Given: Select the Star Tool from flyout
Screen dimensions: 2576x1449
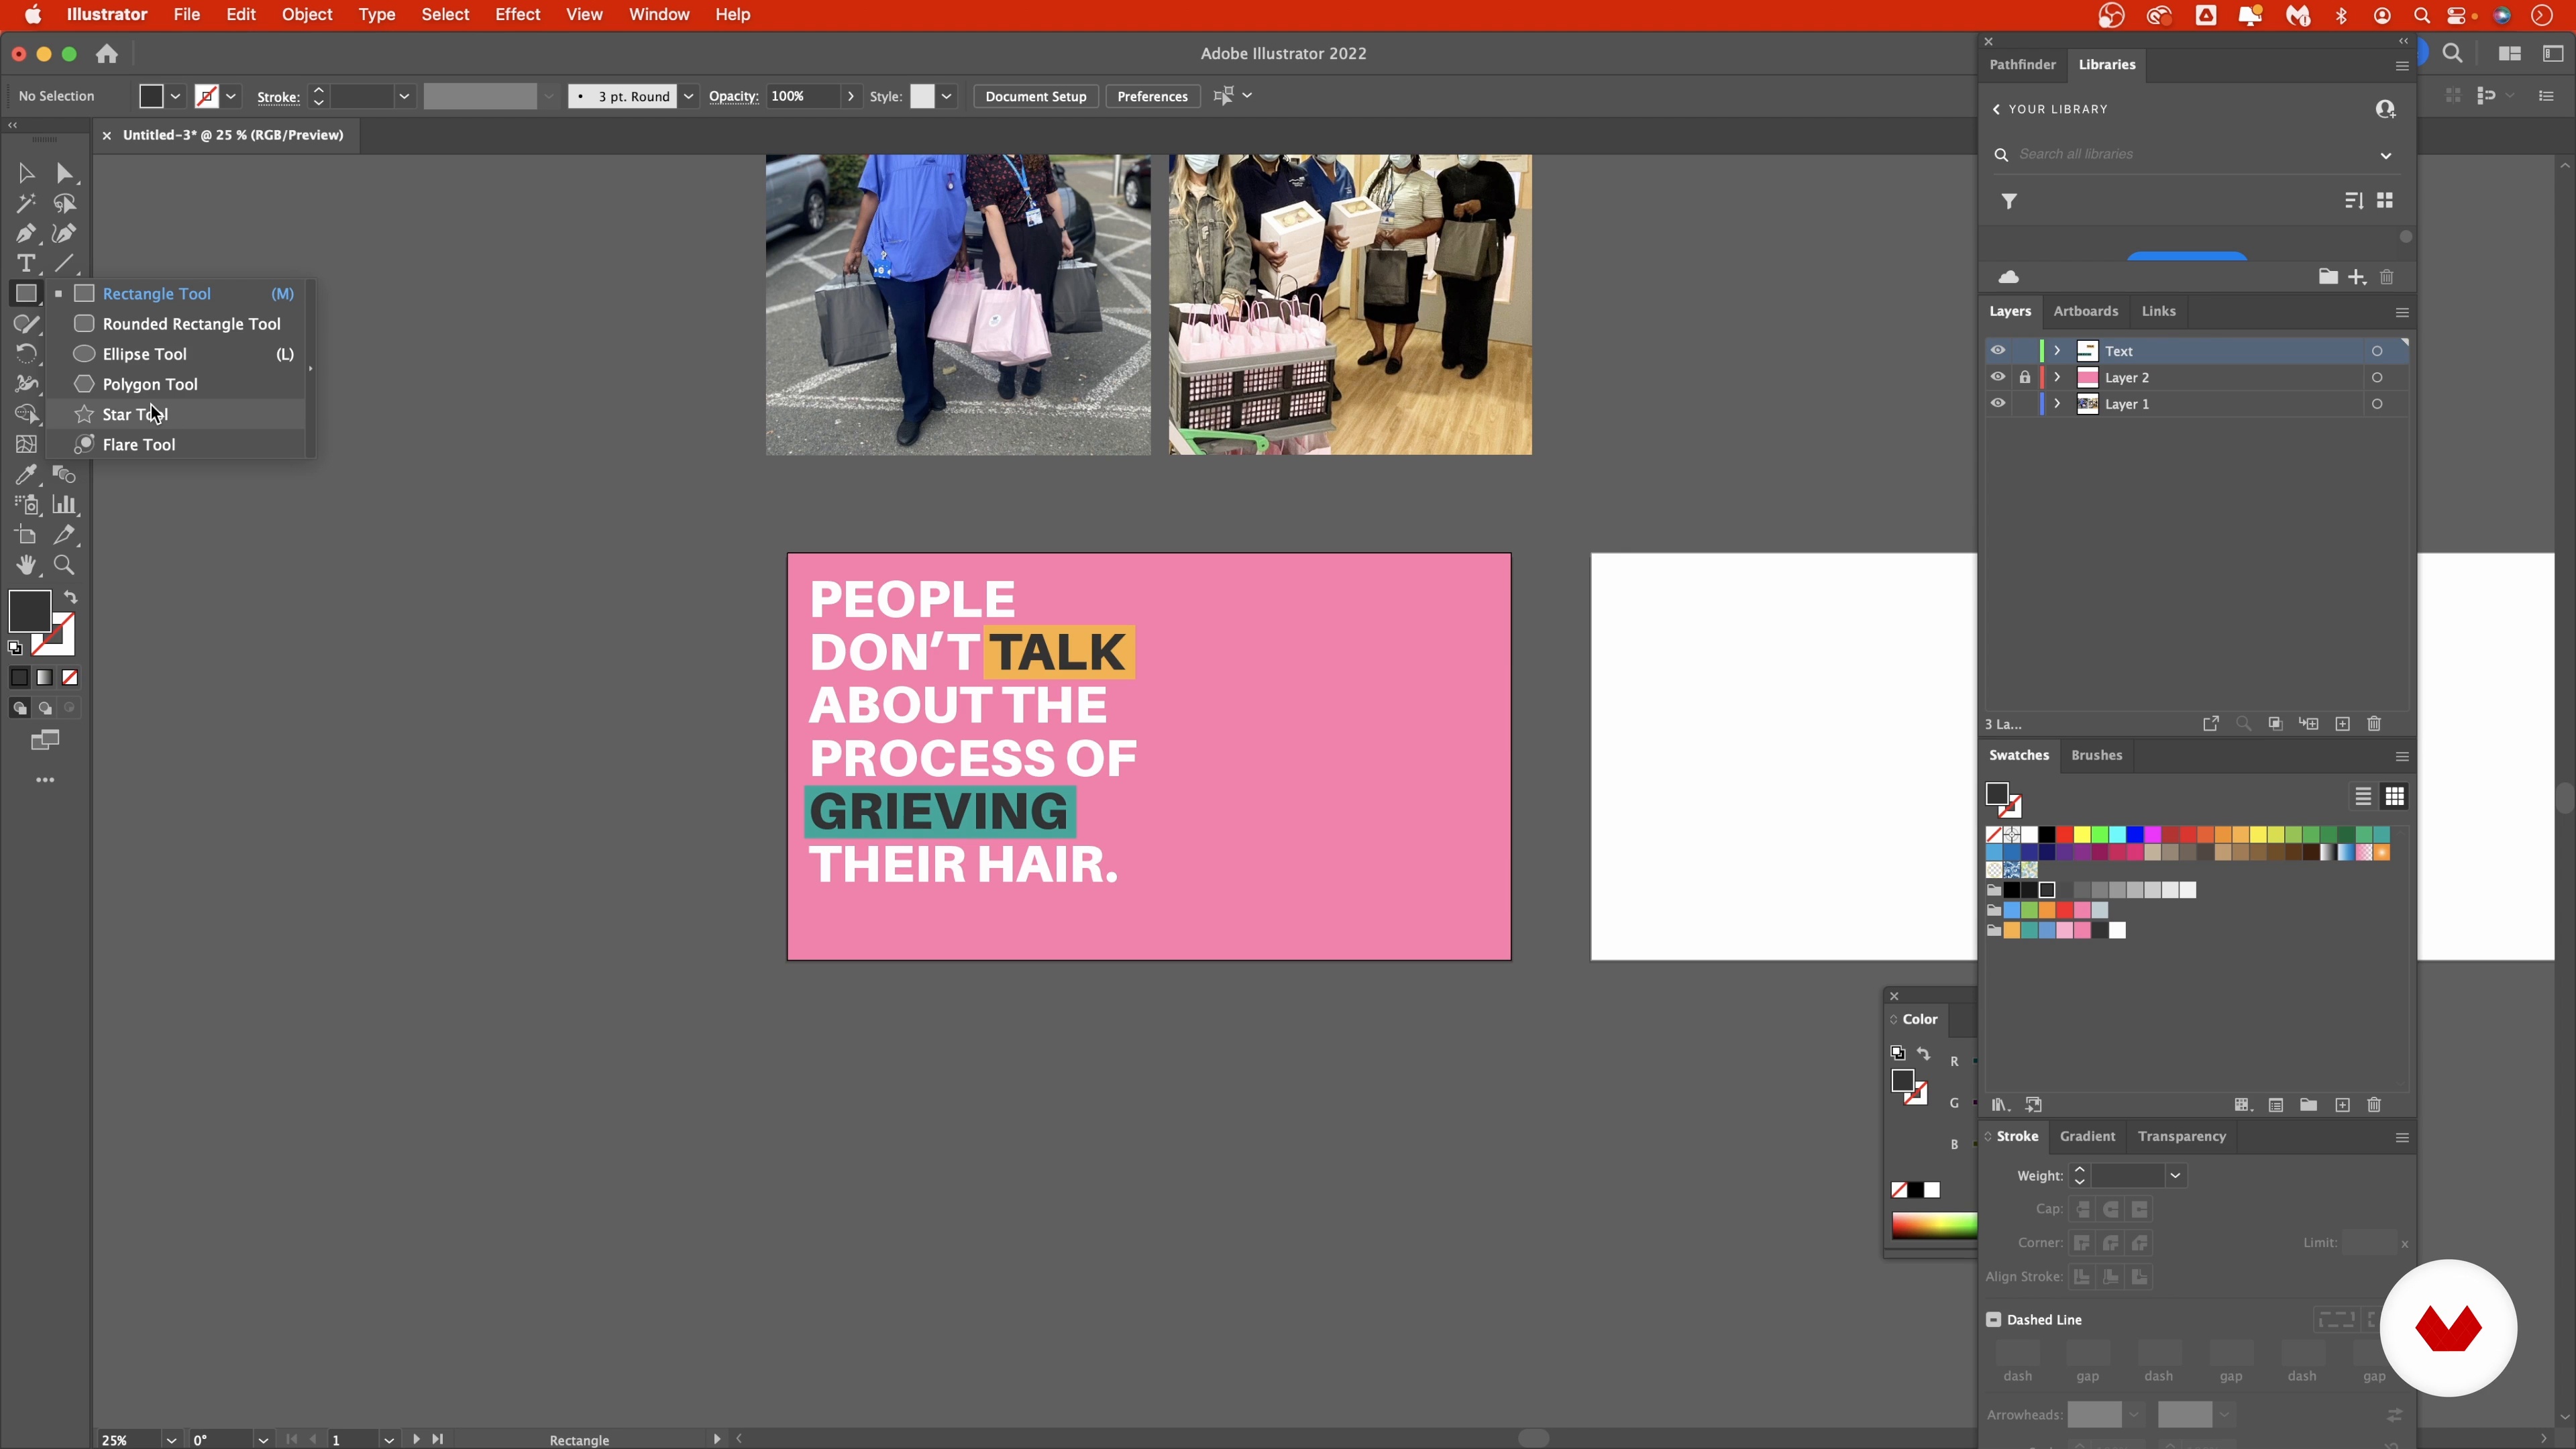Looking at the screenshot, I should pos(135,414).
